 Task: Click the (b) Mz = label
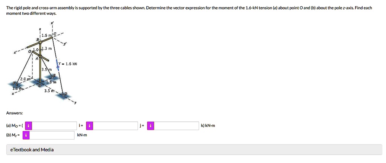pos(14,135)
